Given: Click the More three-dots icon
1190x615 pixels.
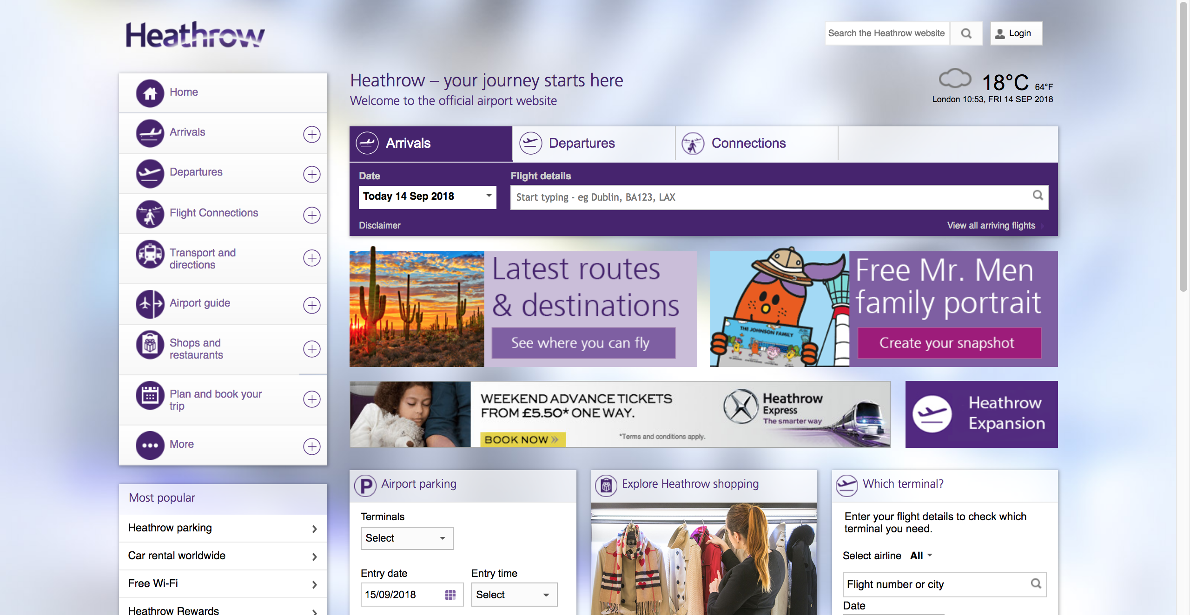Looking at the screenshot, I should [x=150, y=445].
